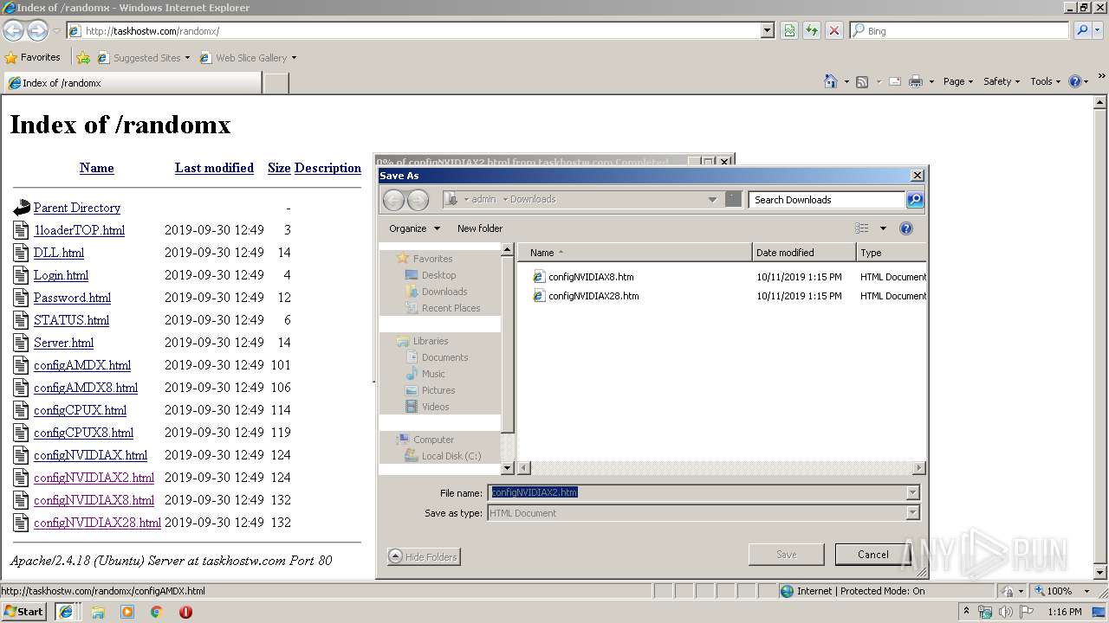The height and width of the screenshot is (623, 1109).
Task: Click the Change view icon in Save As
Action: [862, 228]
